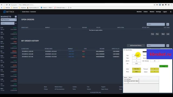Select the GO market row
The image size is (173, 97).
9,52
